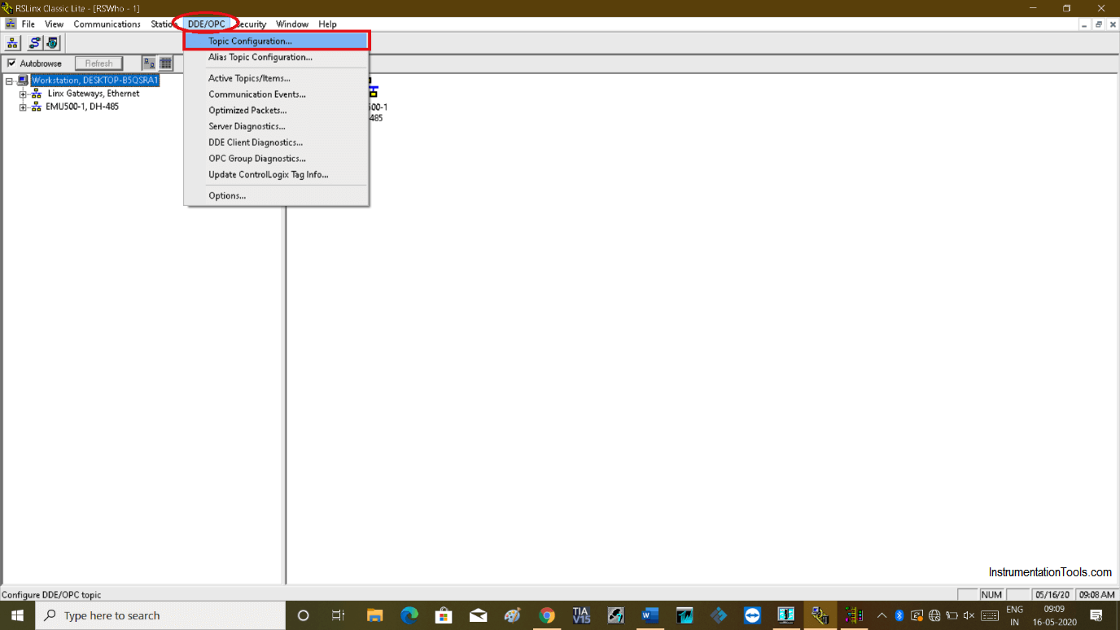Close the open DDE/OPC menu

(207, 24)
